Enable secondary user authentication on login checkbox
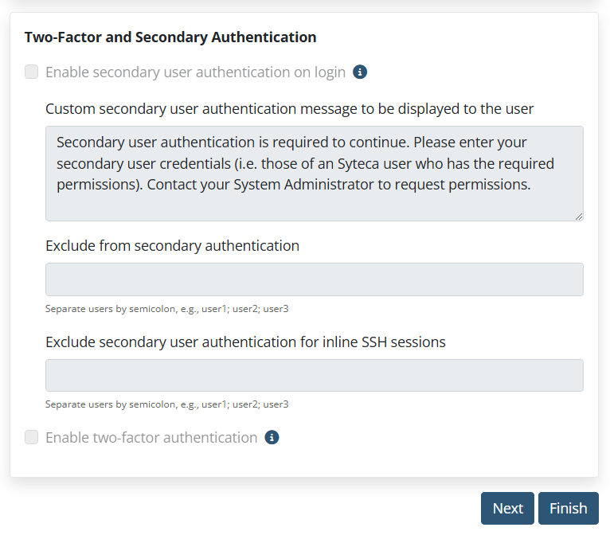Image resolution: width=610 pixels, height=535 pixels. [32, 72]
